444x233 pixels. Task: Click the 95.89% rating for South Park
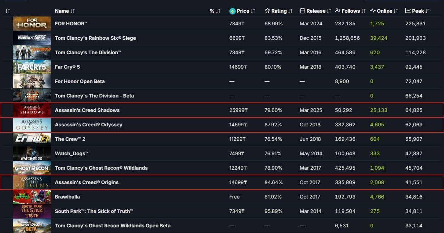coord(273,211)
